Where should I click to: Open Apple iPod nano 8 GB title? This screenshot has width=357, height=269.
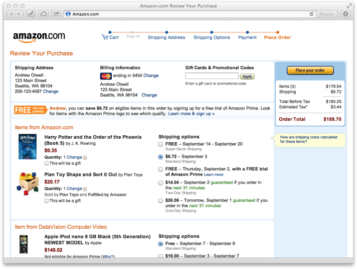tap(97, 240)
